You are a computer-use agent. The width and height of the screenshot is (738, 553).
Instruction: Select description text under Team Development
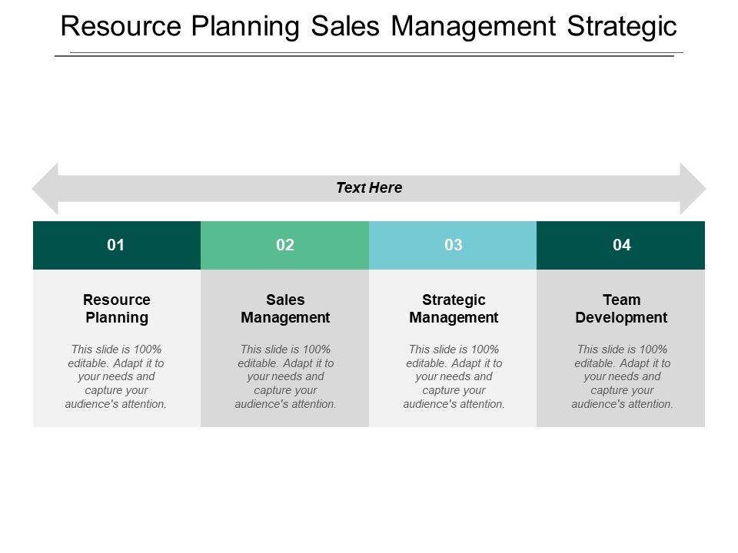[x=622, y=376]
